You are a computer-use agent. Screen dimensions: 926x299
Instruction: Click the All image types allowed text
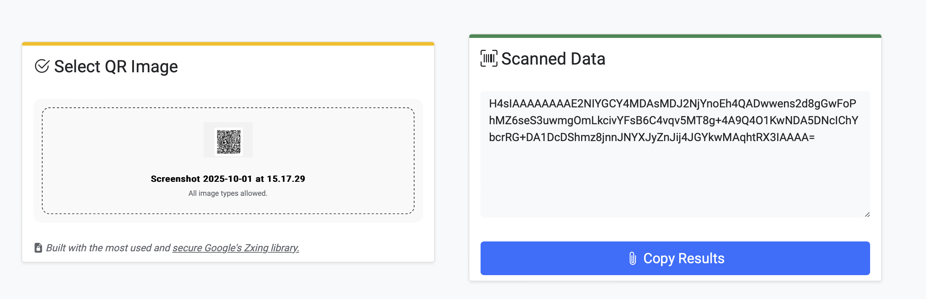tap(227, 193)
